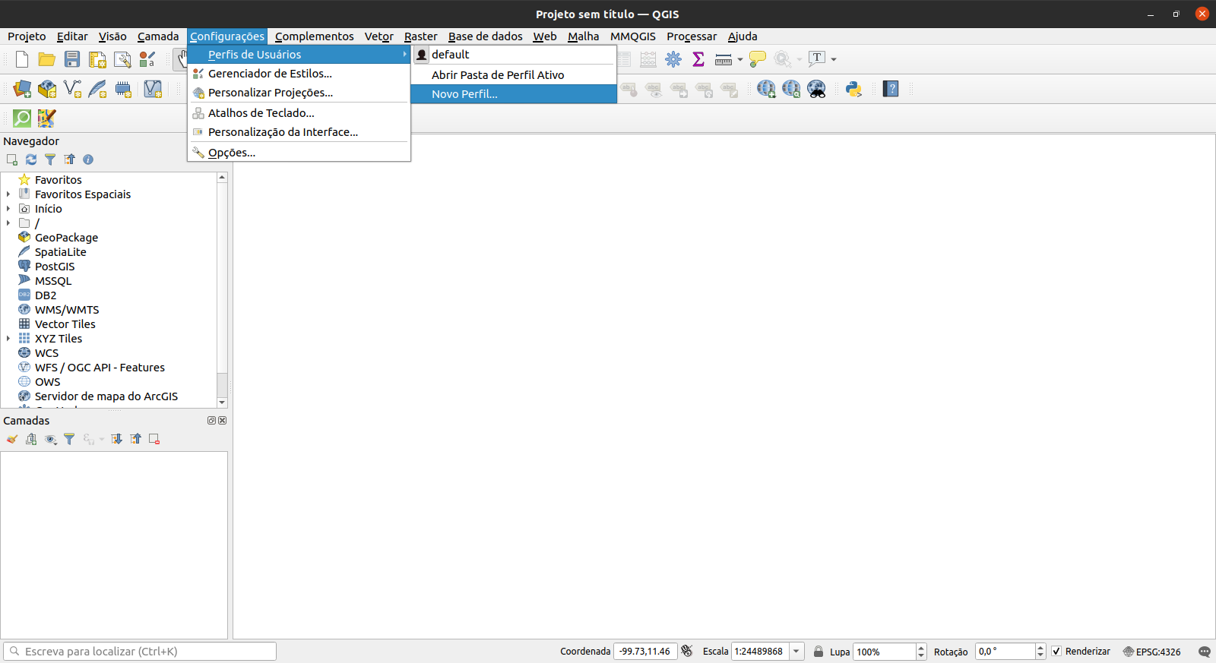
Task: Open Opções… menu entry
Action: click(299, 153)
